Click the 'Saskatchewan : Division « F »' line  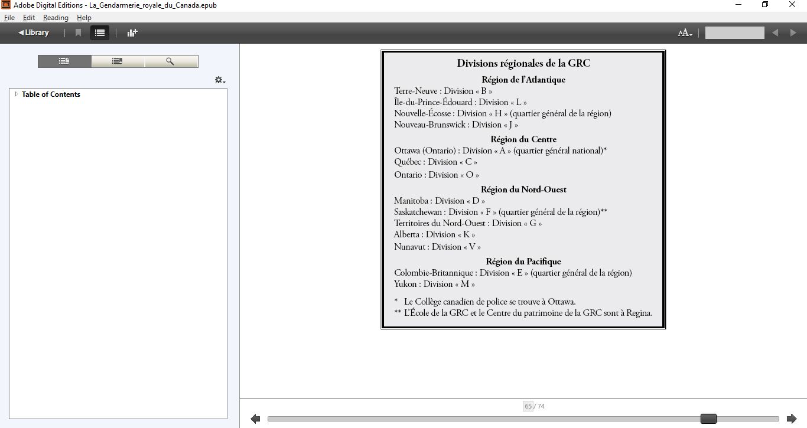tap(501, 212)
